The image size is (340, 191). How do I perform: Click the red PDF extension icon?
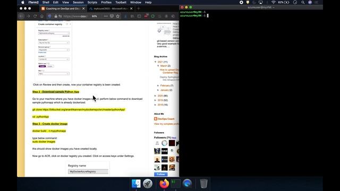(x=146, y=16)
